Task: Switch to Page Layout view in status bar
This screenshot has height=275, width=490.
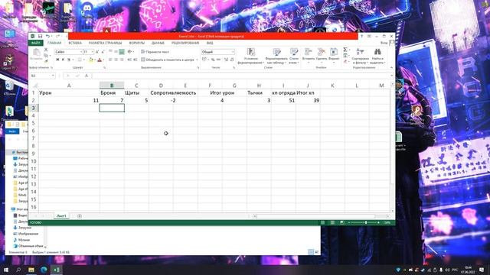Action: point(332,222)
